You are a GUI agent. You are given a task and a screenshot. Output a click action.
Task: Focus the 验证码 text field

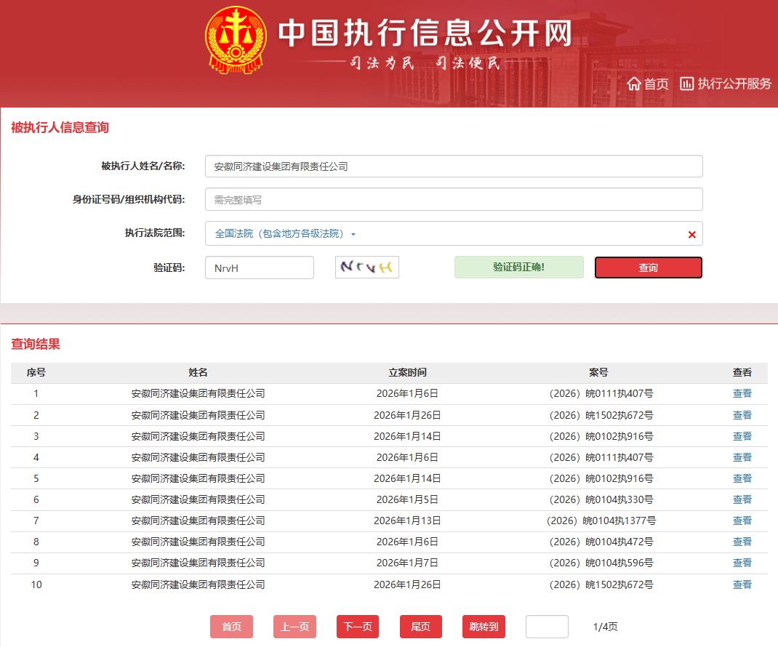pyautogui.click(x=259, y=268)
